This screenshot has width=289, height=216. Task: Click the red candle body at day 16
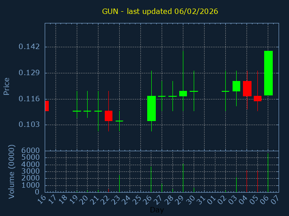click(x=47, y=106)
